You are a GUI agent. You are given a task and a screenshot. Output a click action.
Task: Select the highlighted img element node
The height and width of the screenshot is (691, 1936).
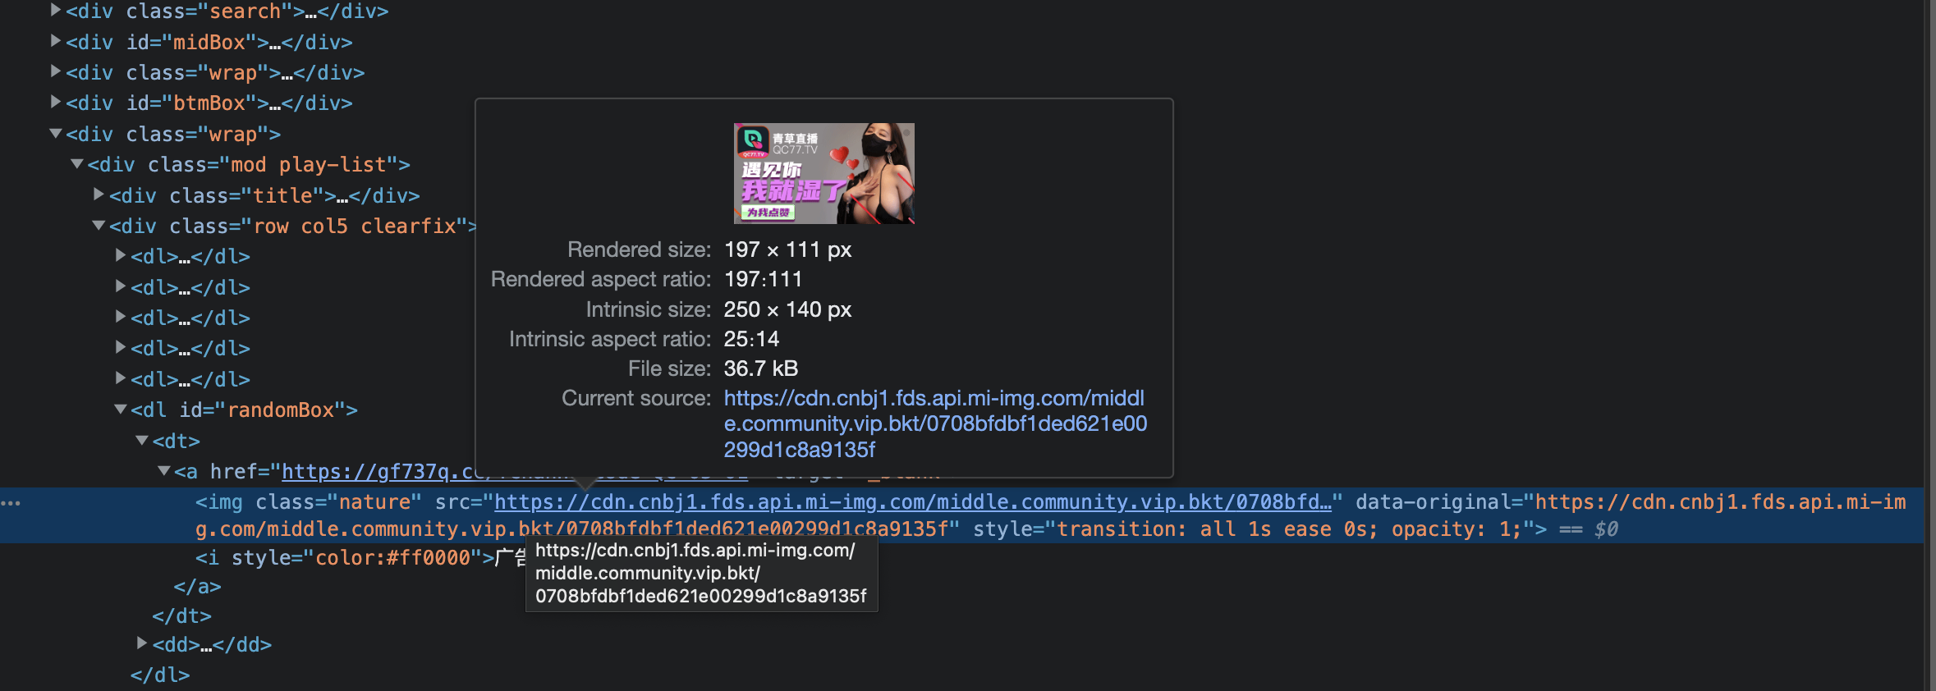point(222,501)
